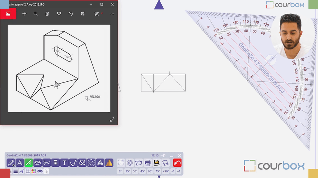Click the bar chart statistics tool
Screen dimensions: 318x178
pos(109,163)
